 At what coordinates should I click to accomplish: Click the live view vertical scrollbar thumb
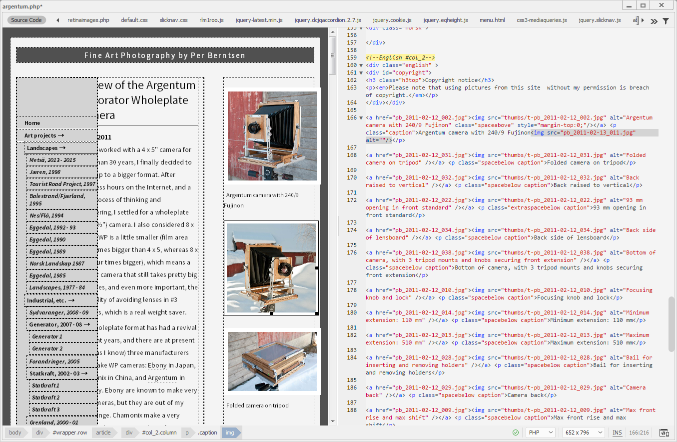pos(333,55)
